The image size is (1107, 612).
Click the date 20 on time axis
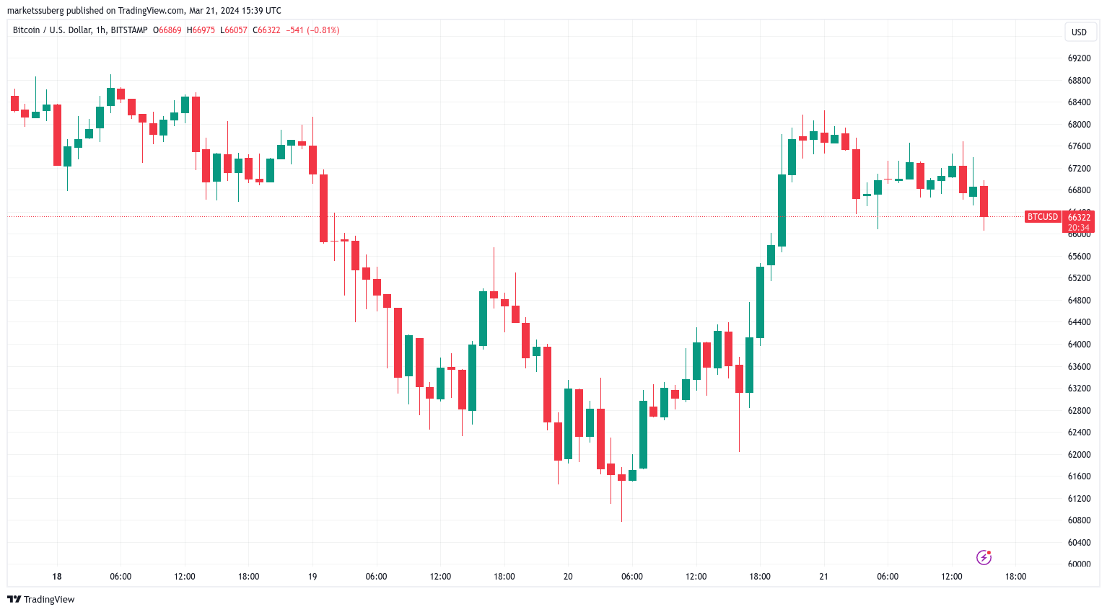(568, 577)
